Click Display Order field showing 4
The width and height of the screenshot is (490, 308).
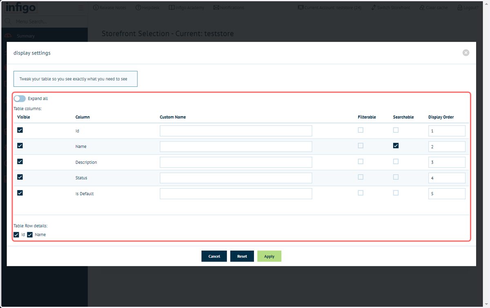pos(447,178)
